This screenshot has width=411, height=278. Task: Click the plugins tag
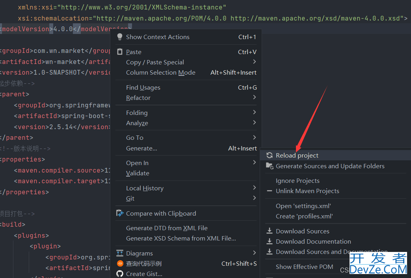[32, 236]
